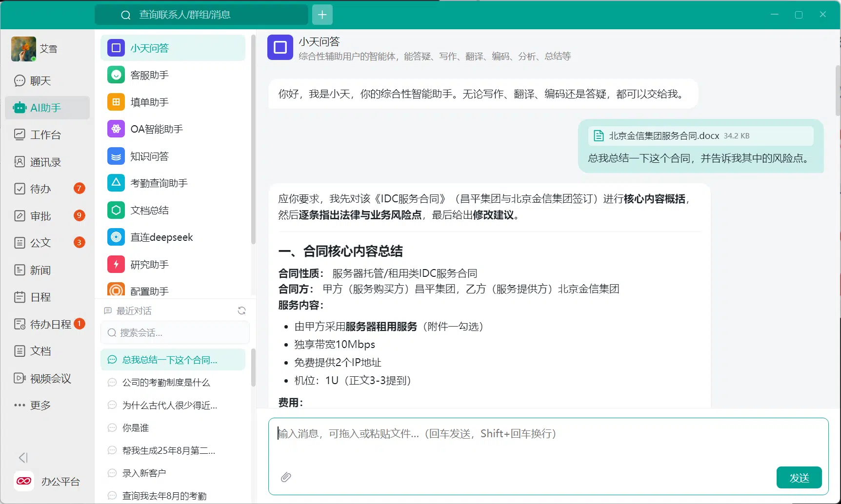Select the AI助手 sidebar item
The width and height of the screenshot is (841, 504).
tap(47, 108)
